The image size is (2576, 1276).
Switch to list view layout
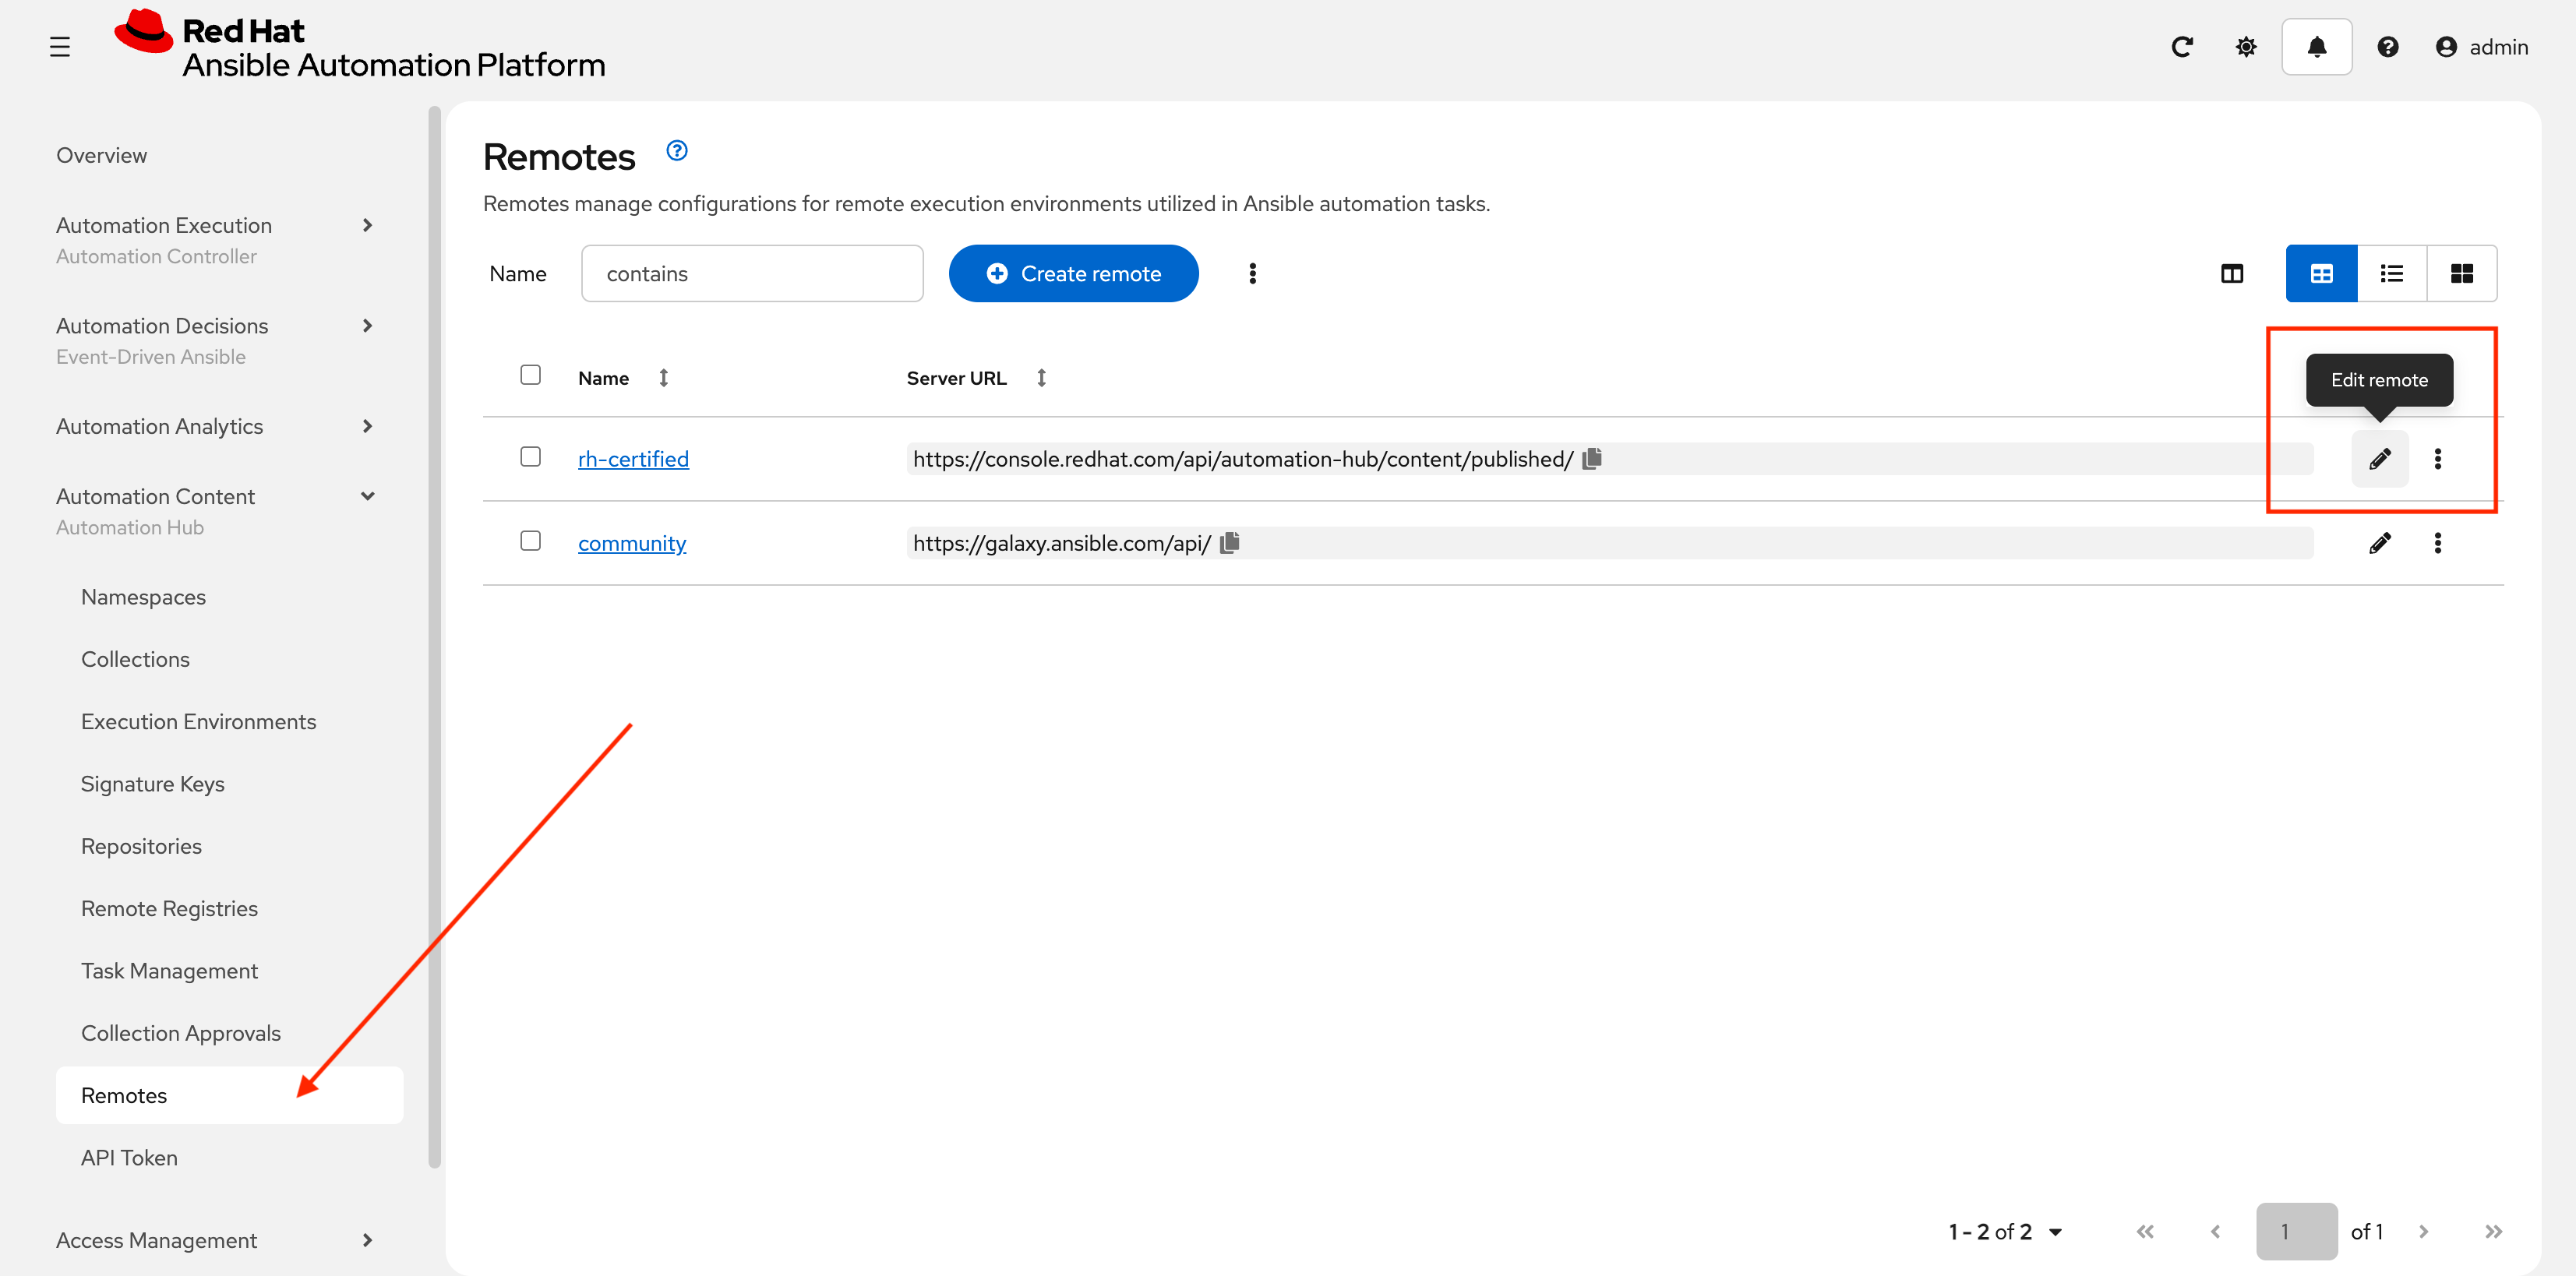[2391, 272]
